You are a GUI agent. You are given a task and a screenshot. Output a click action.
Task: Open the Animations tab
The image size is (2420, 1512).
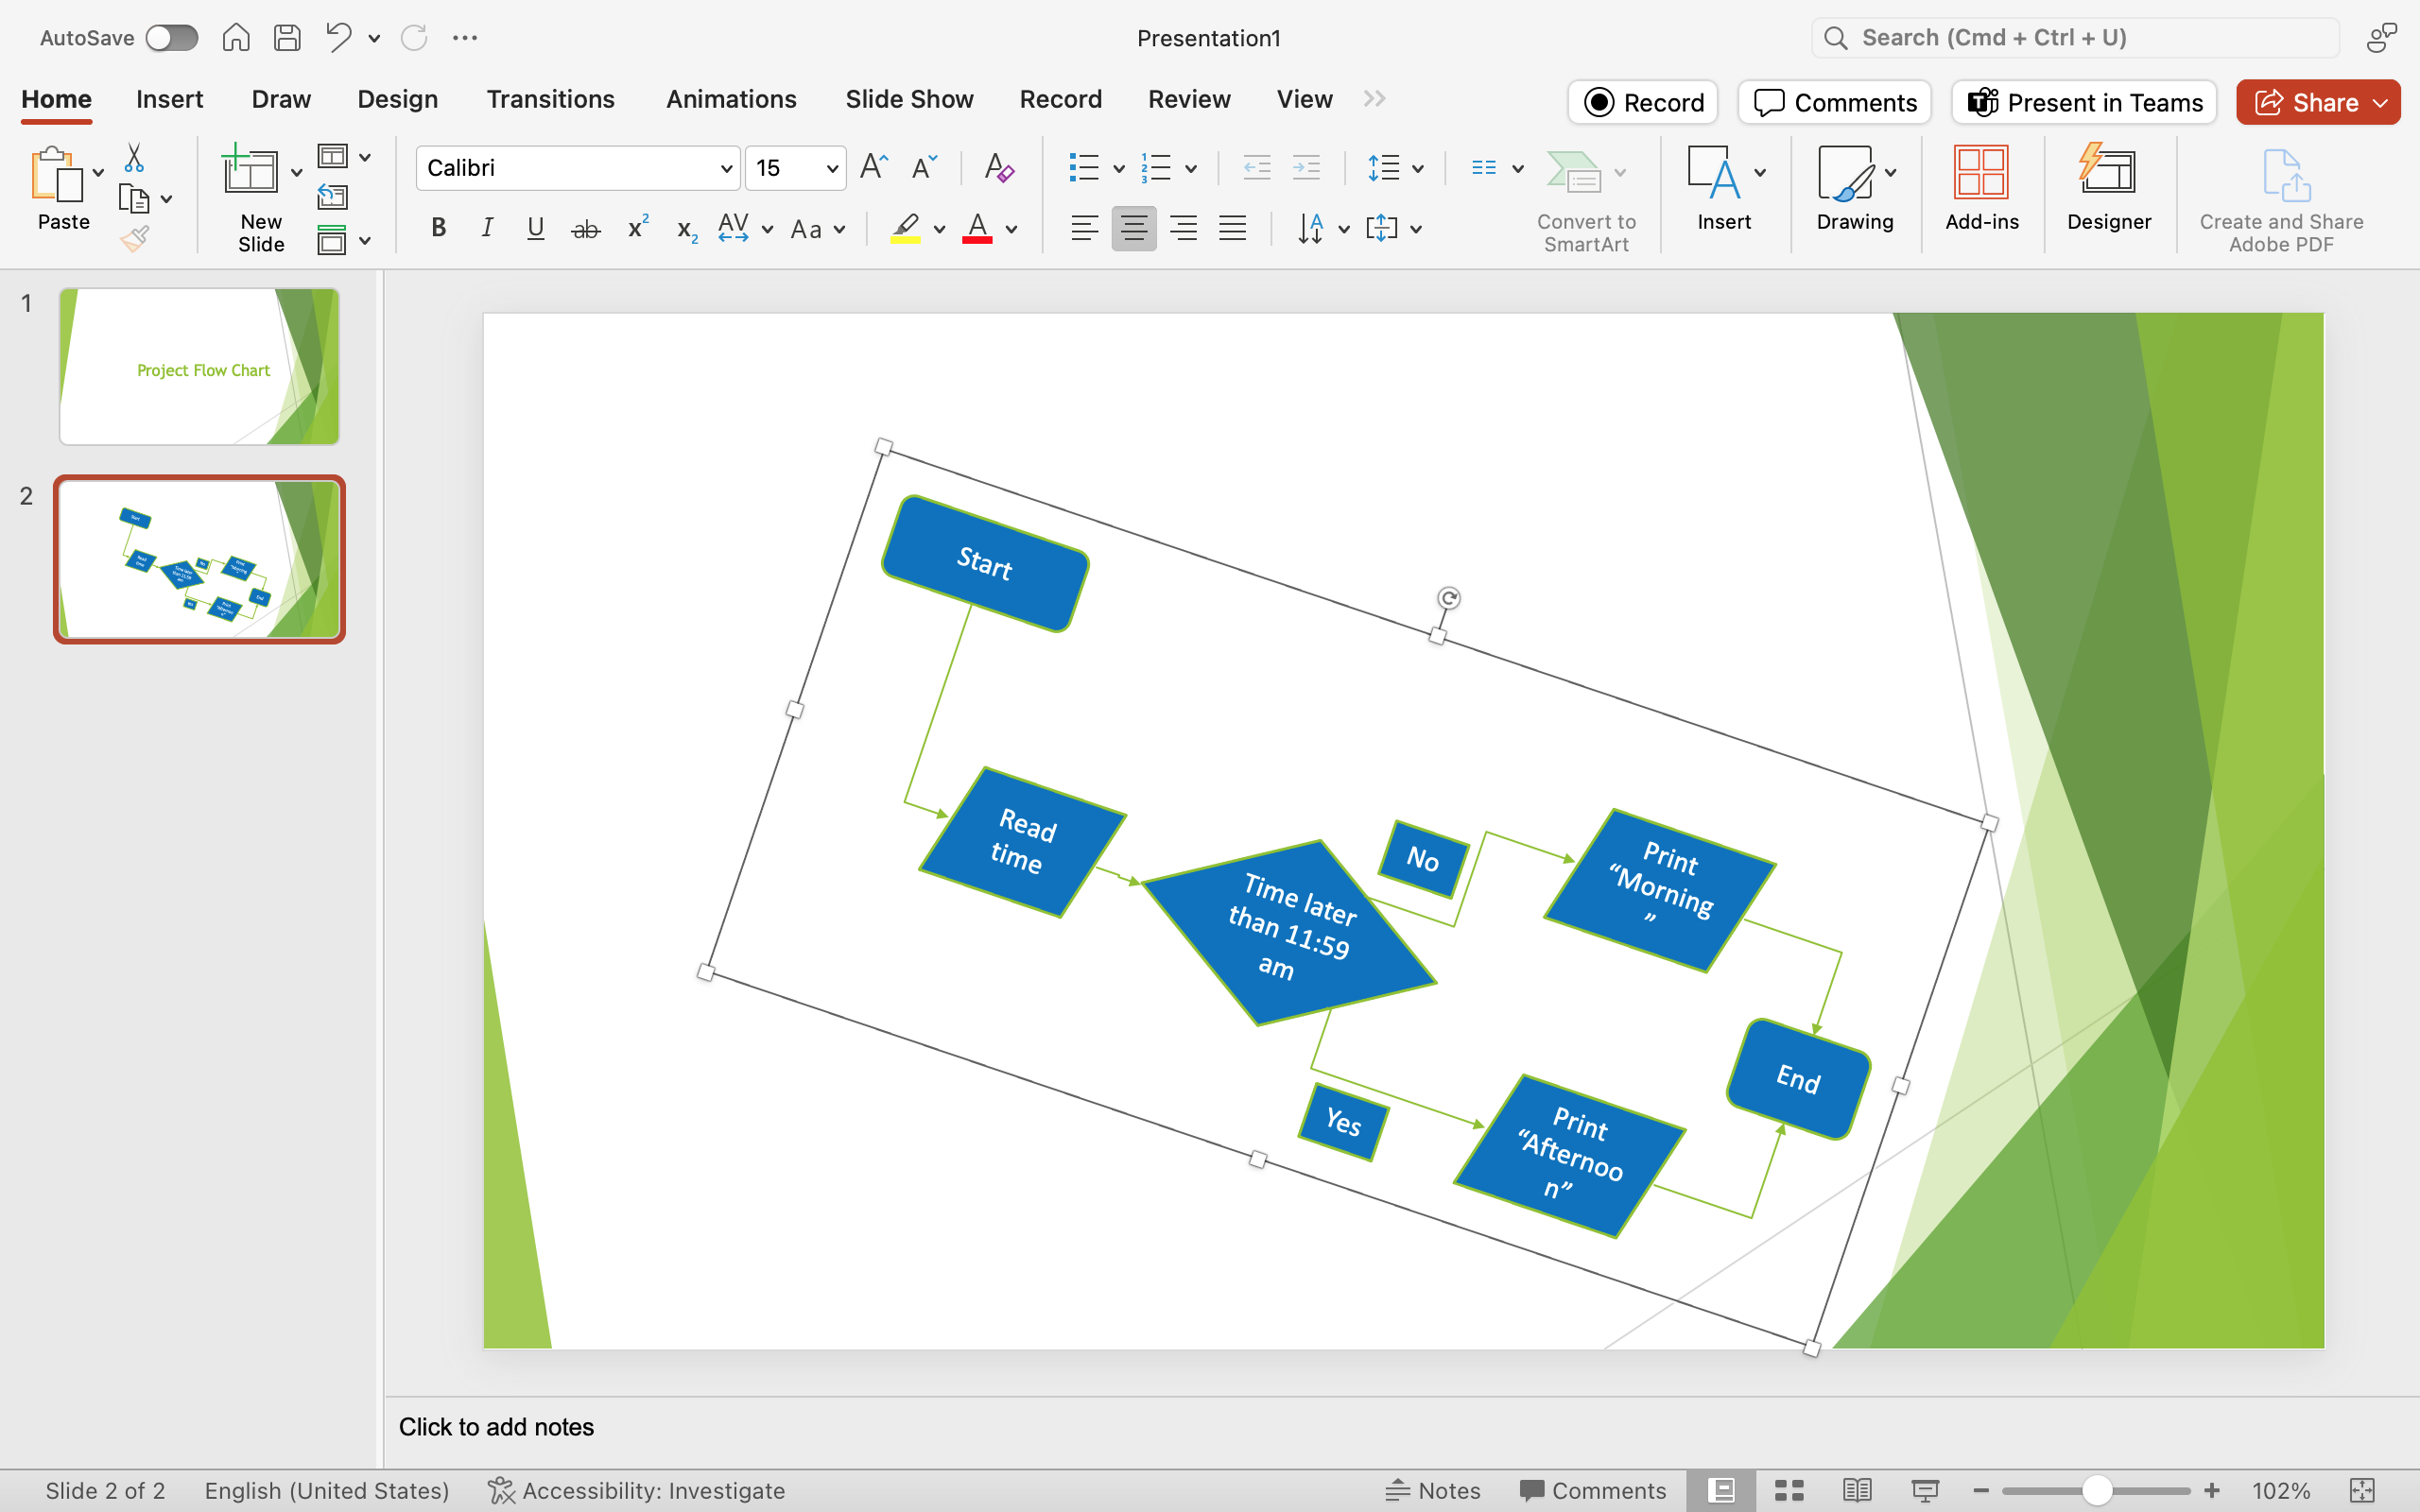point(731,99)
